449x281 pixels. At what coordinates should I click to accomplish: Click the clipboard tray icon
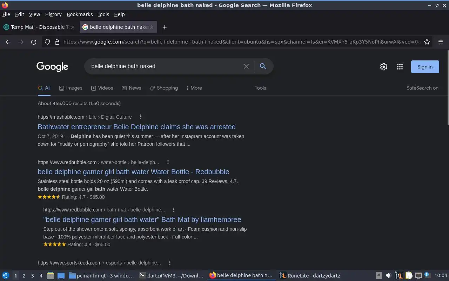[409, 276]
